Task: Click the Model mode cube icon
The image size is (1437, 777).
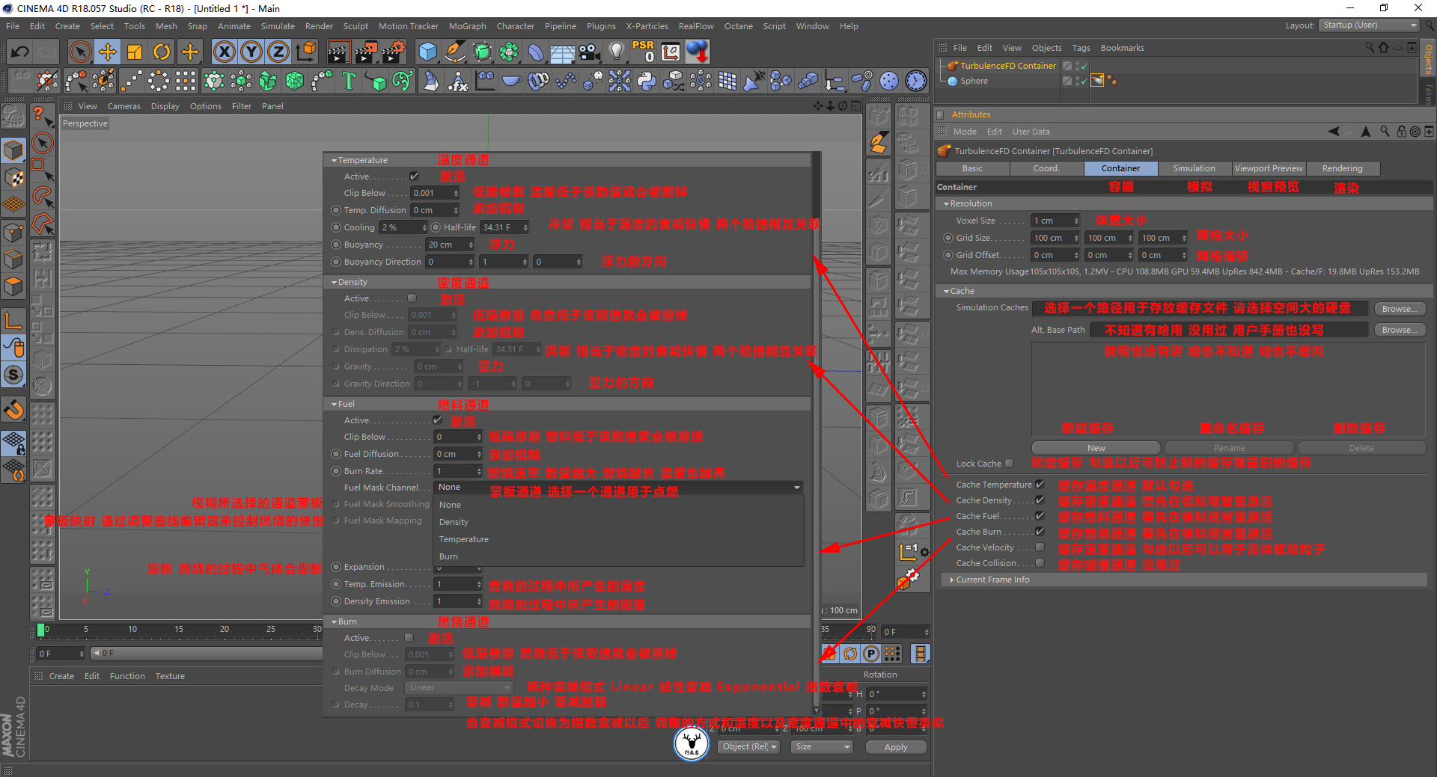Action: (x=13, y=150)
